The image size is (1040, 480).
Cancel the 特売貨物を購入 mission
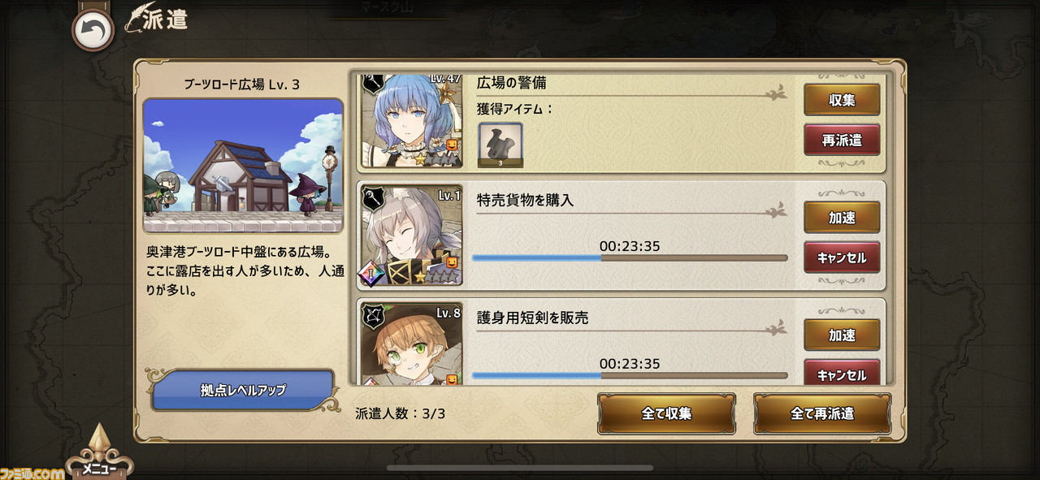[x=842, y=257]
